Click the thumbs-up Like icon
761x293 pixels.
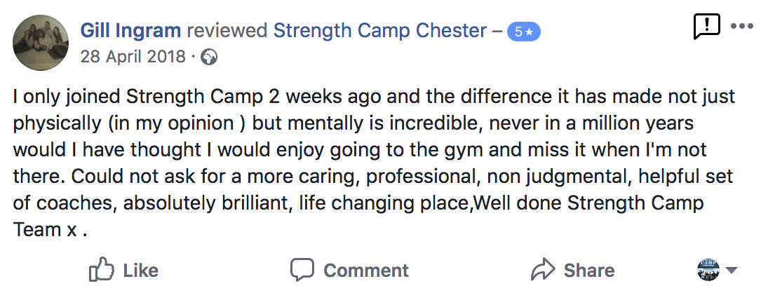[x=102, y=270]
